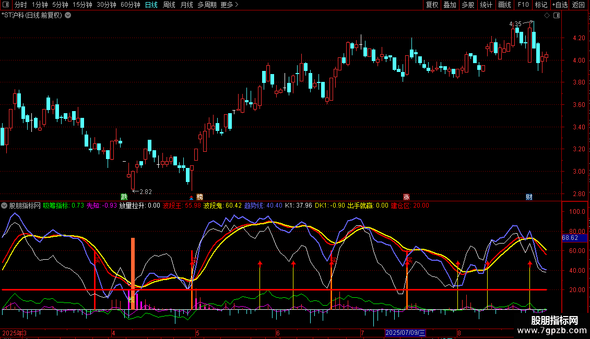This screenshot has width=590, height=339.
Task: Click the 4.20 price axis label
Action: pyautogui.click(x=579, y=38)
